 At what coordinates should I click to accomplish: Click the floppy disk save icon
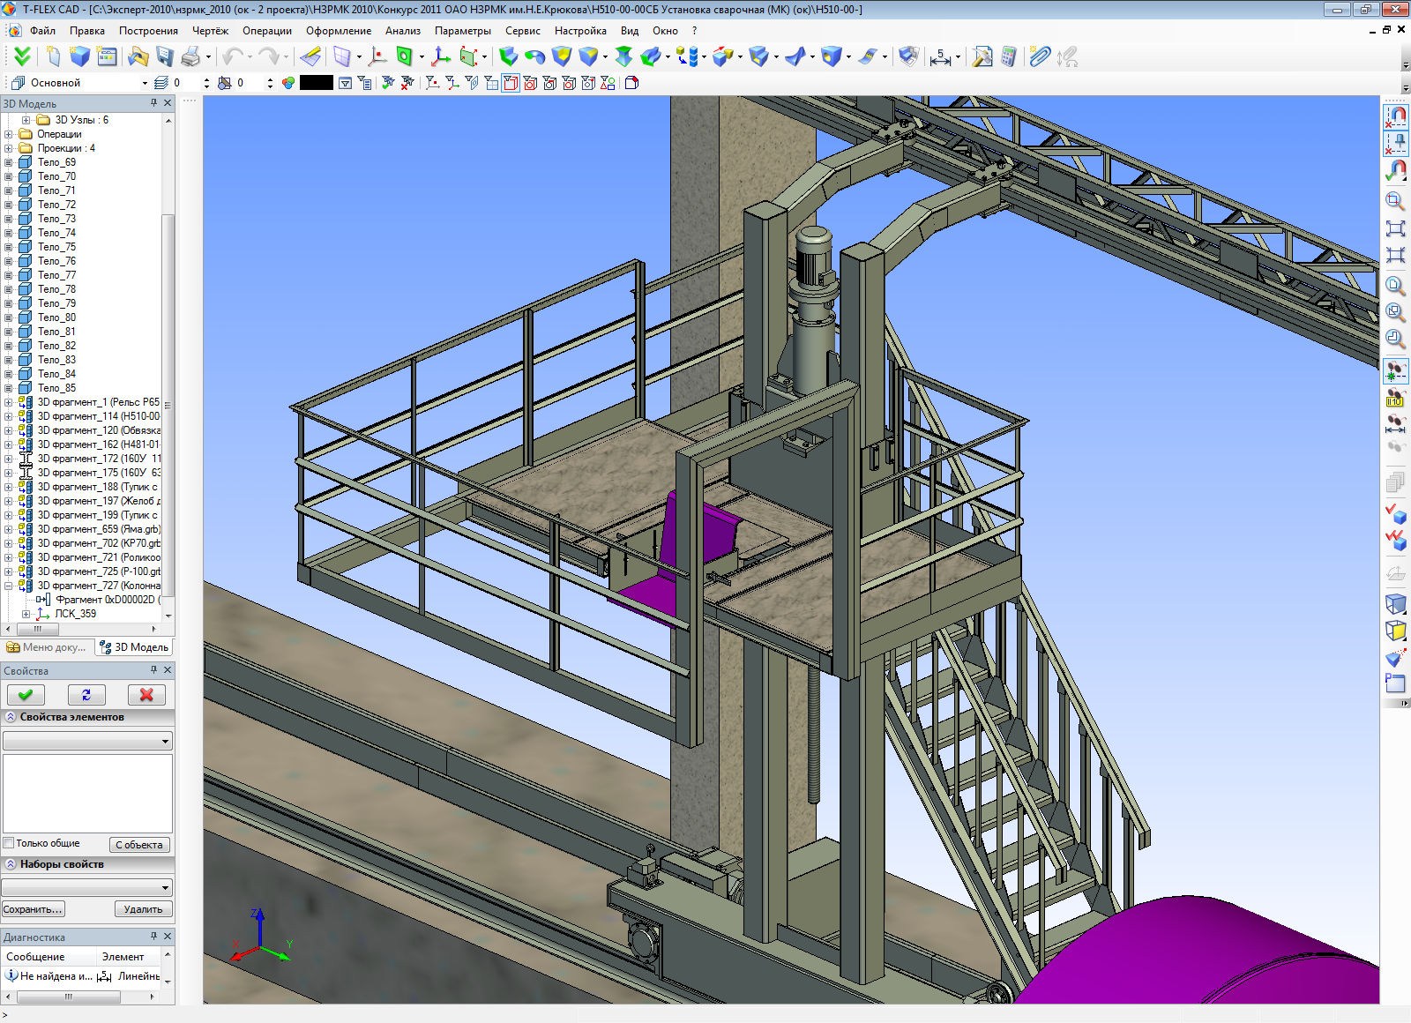point(164,57)
